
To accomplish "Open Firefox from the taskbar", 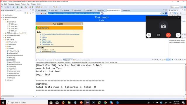I will click(x=63, y=102).
